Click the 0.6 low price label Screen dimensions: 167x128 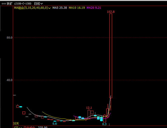click(x=55, y=124)
